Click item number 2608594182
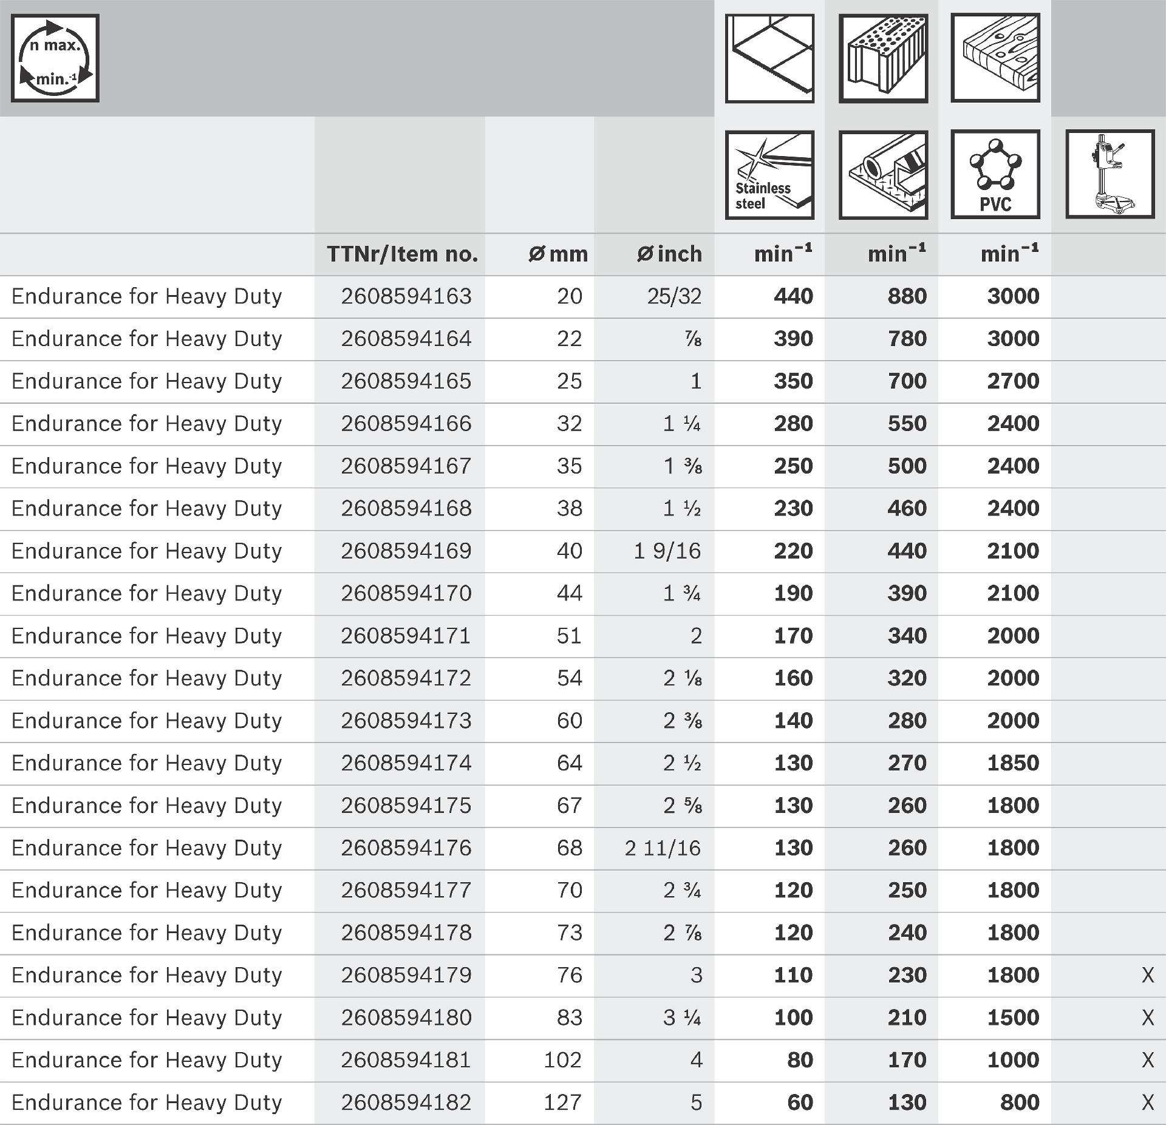Image resolution: width=1166 pixels, height=1125 pixels. click(406, 1103)
